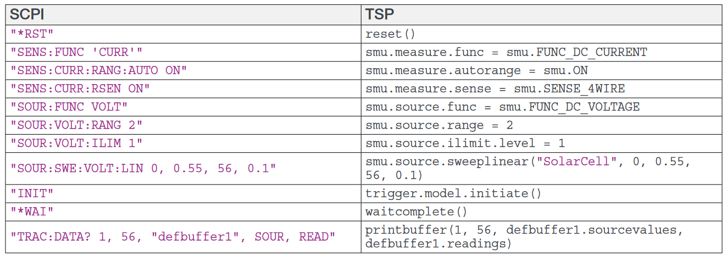Click the reset() TSP command
Screen dimensions: 727x256
pos(391,34)
